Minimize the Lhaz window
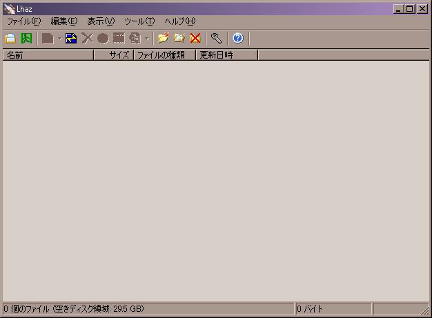Image resolution: width=432 pixels, height=318 pixels. (x=398, y=9)
